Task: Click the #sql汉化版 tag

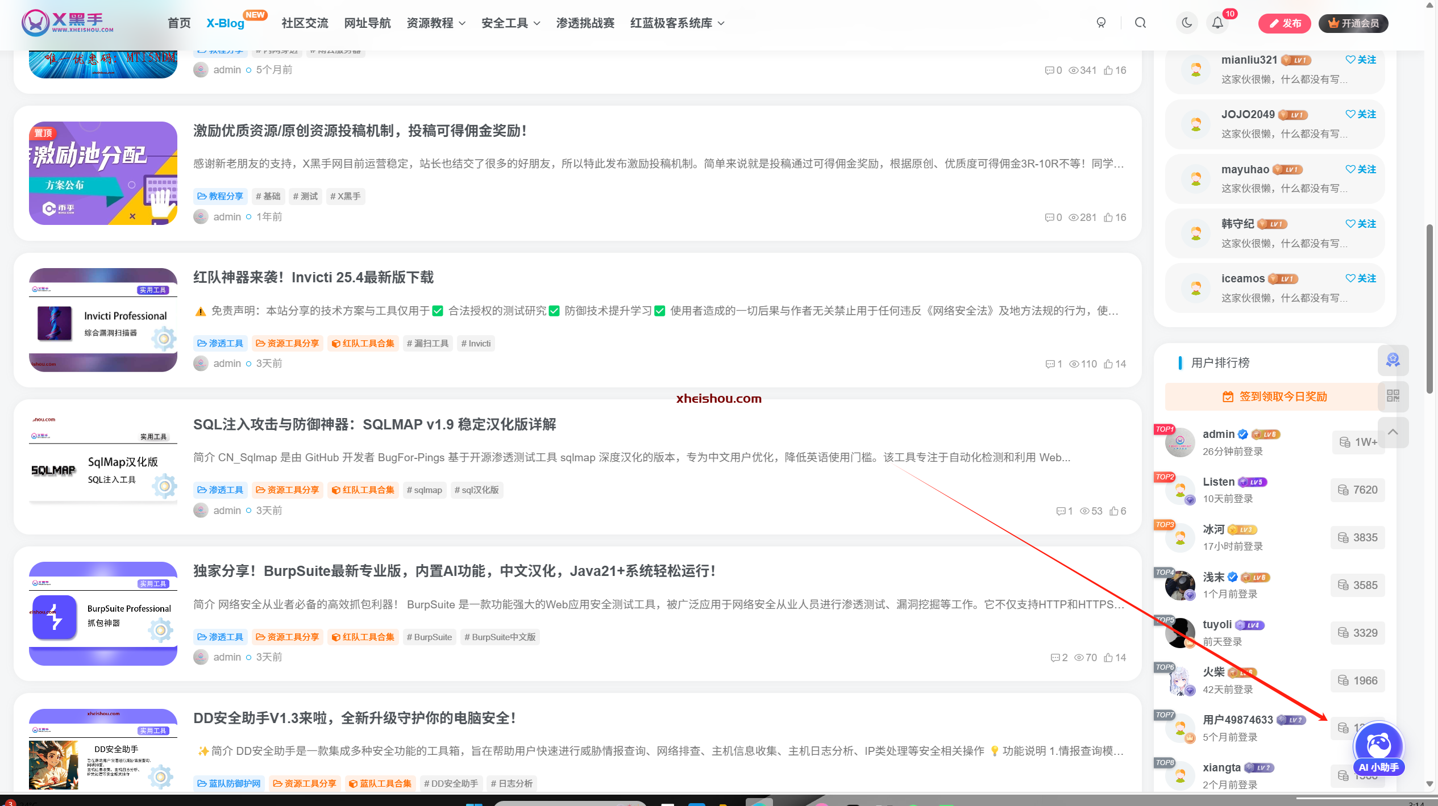Action: click(x=476, y=490)
